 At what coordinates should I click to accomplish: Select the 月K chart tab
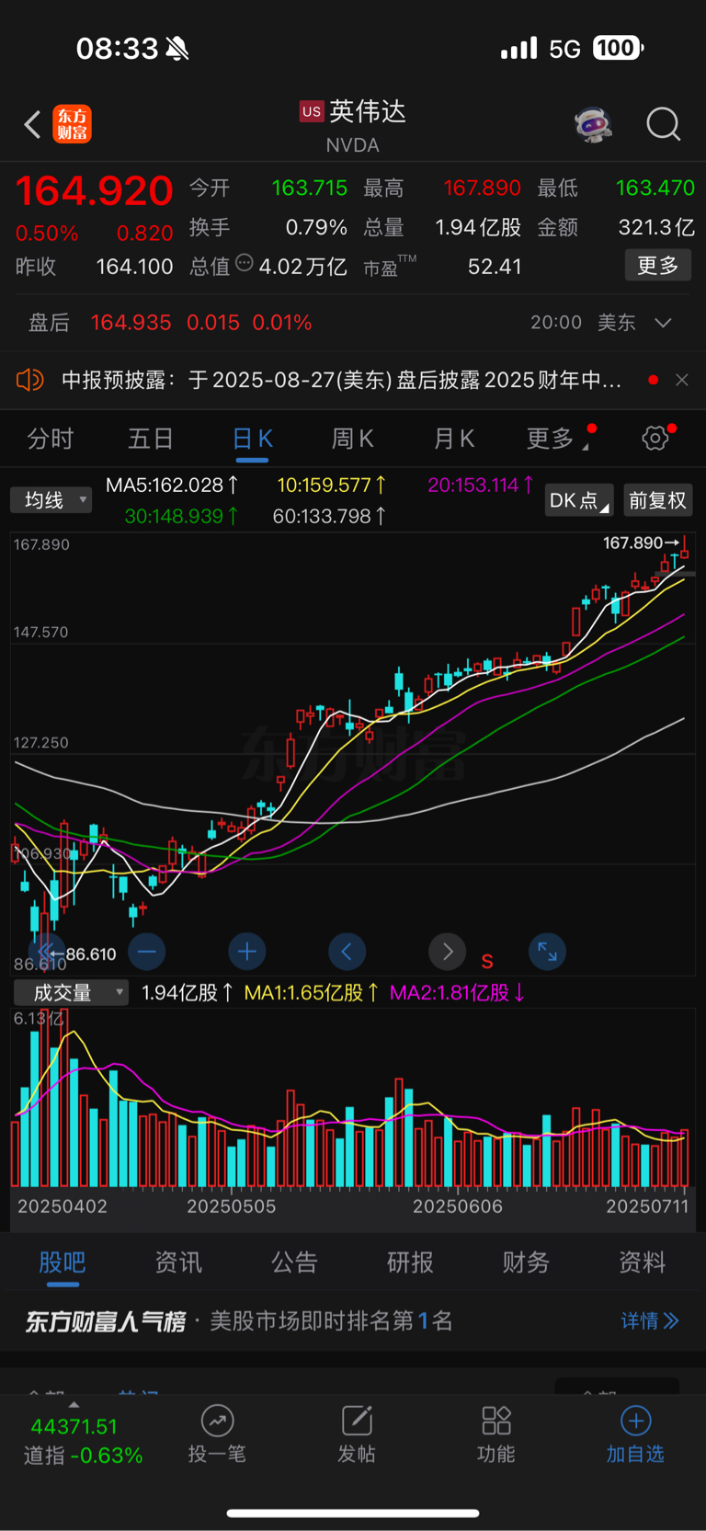[x=454, y=439]
